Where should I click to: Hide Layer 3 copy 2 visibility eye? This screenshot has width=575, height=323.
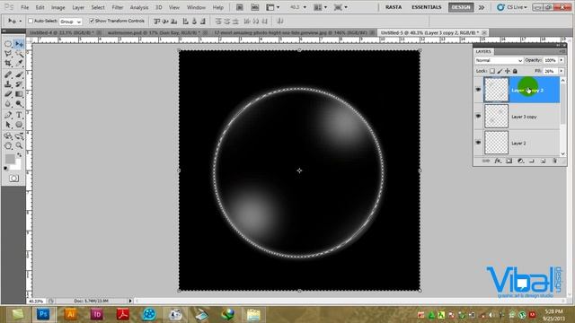click(478, 90)
